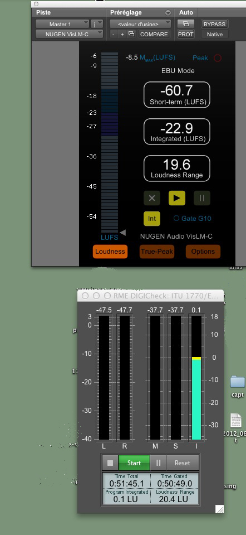Select the 'capt' folder on the desktop
This screenshot has height=535, width=246.
(238, 386)
